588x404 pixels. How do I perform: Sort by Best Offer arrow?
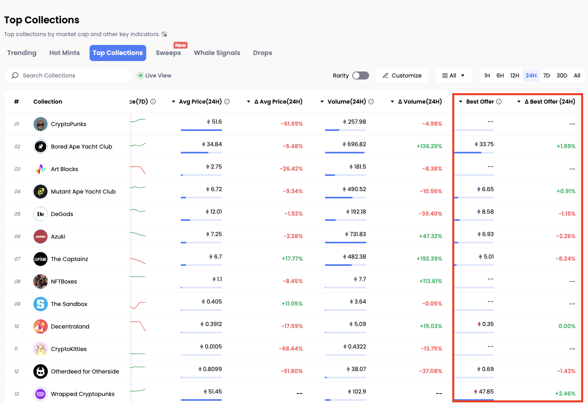[x=461, y=102]
